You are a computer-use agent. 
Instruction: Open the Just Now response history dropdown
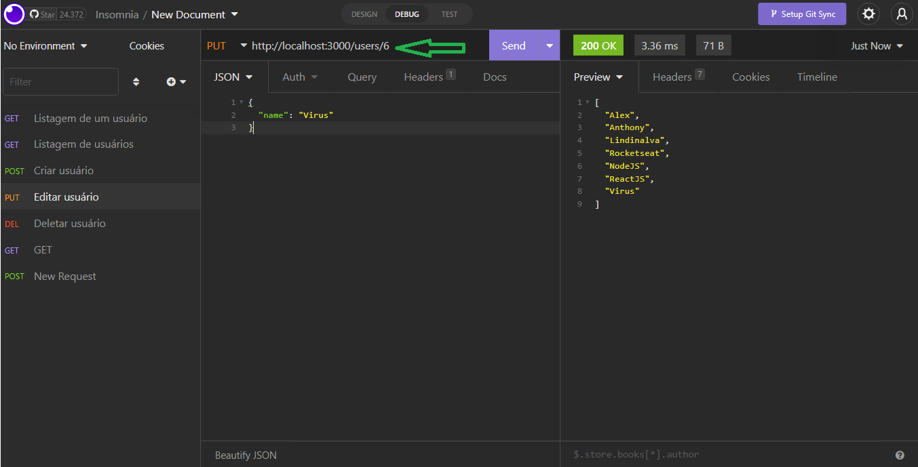point(877,46)
